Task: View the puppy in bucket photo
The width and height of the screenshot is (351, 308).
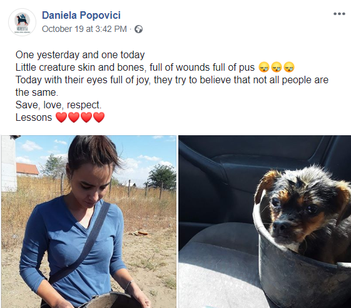Action: coord(265,222)
